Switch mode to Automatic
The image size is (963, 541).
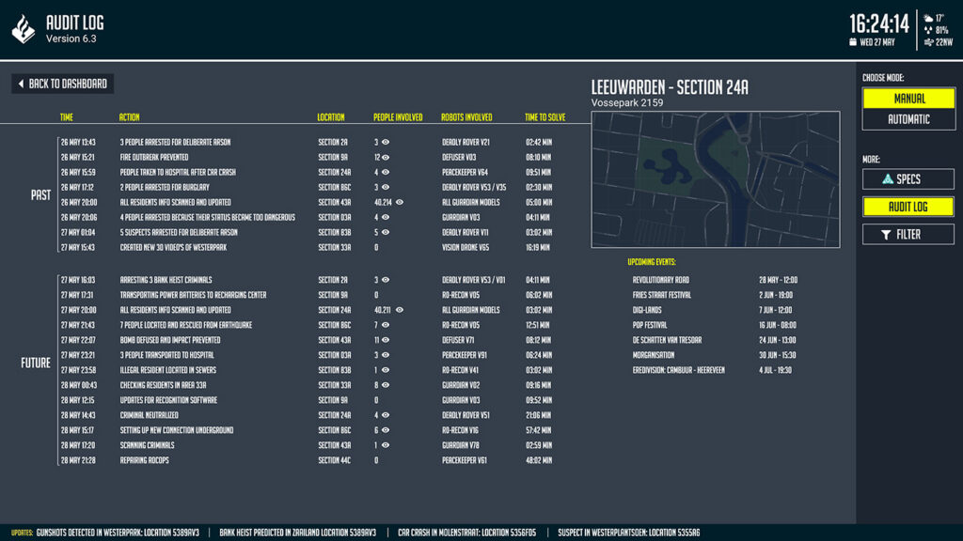click(908, 118)
